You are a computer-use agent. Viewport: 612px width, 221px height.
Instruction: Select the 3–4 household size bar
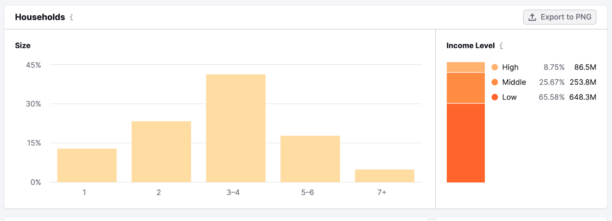(x=236, y=128)
